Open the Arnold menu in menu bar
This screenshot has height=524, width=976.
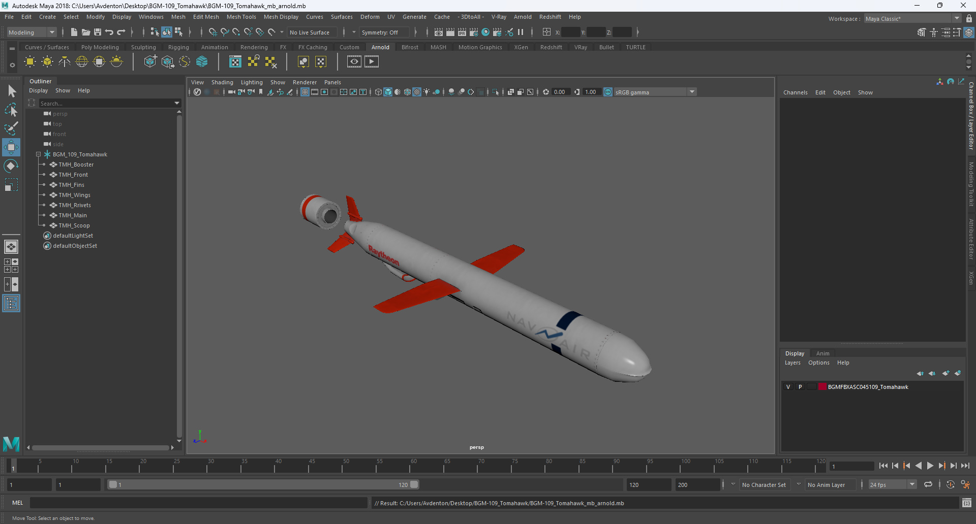(x=523, y=17)
